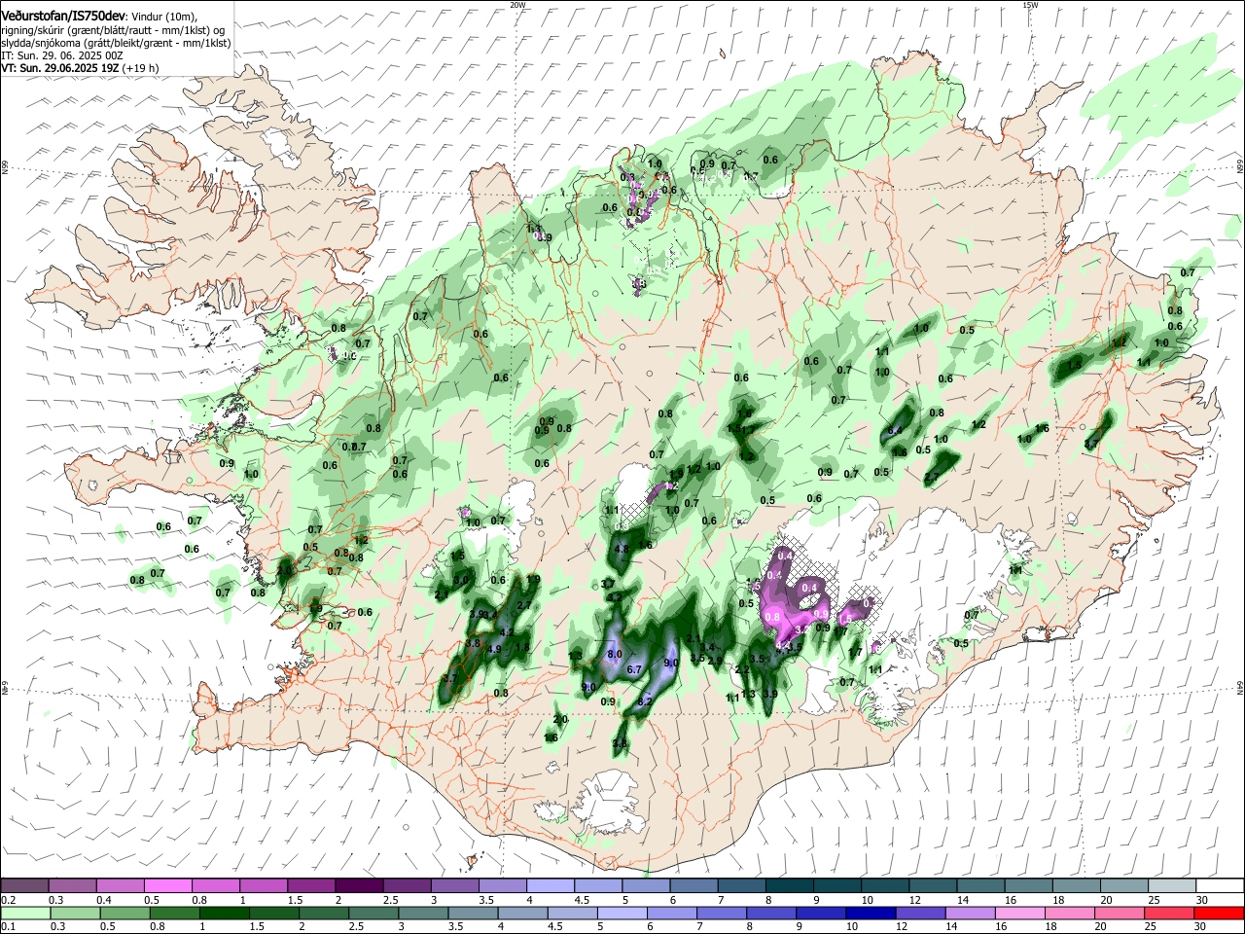Click the bright pink-magenta swatch in the snow scale
1245x934 pixels.
(x=167, y=885)
